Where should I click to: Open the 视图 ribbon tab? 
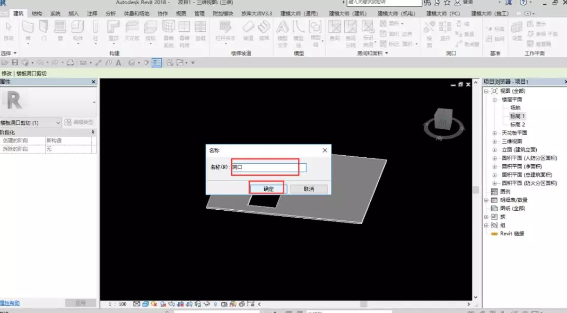click(181, 13)
